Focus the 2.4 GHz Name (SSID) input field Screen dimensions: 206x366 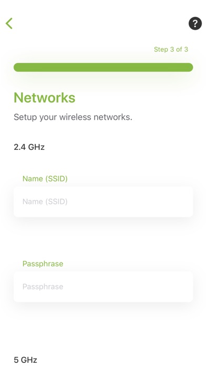[103, 202]
